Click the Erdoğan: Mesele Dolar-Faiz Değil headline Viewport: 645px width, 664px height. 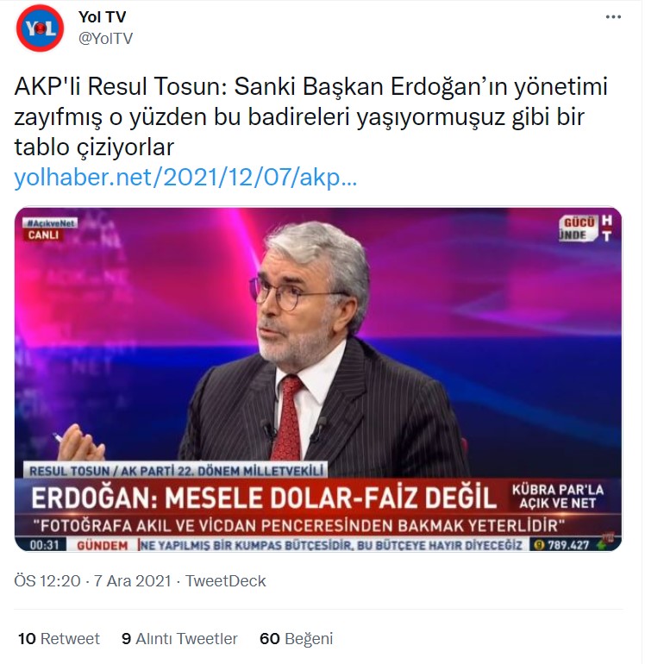click(263, 498)
